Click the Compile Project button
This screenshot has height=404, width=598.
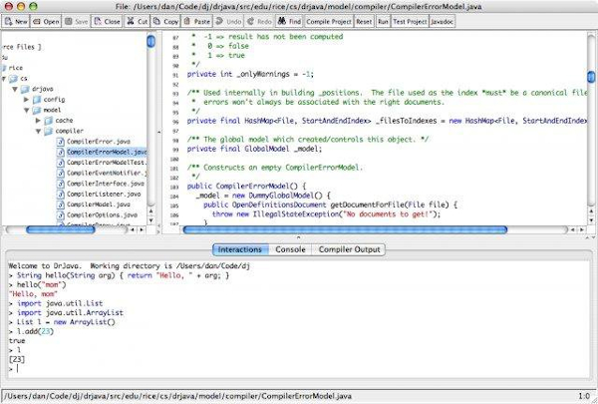pyautogui.click(x=329, y=21)
